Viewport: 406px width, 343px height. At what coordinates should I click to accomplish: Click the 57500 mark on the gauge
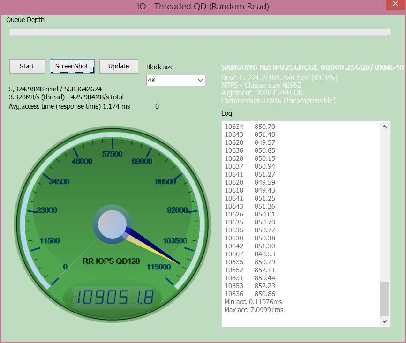tap(112, 154)
